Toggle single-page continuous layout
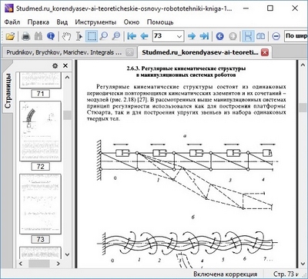 pyautogui.click(x=248, y=36)
